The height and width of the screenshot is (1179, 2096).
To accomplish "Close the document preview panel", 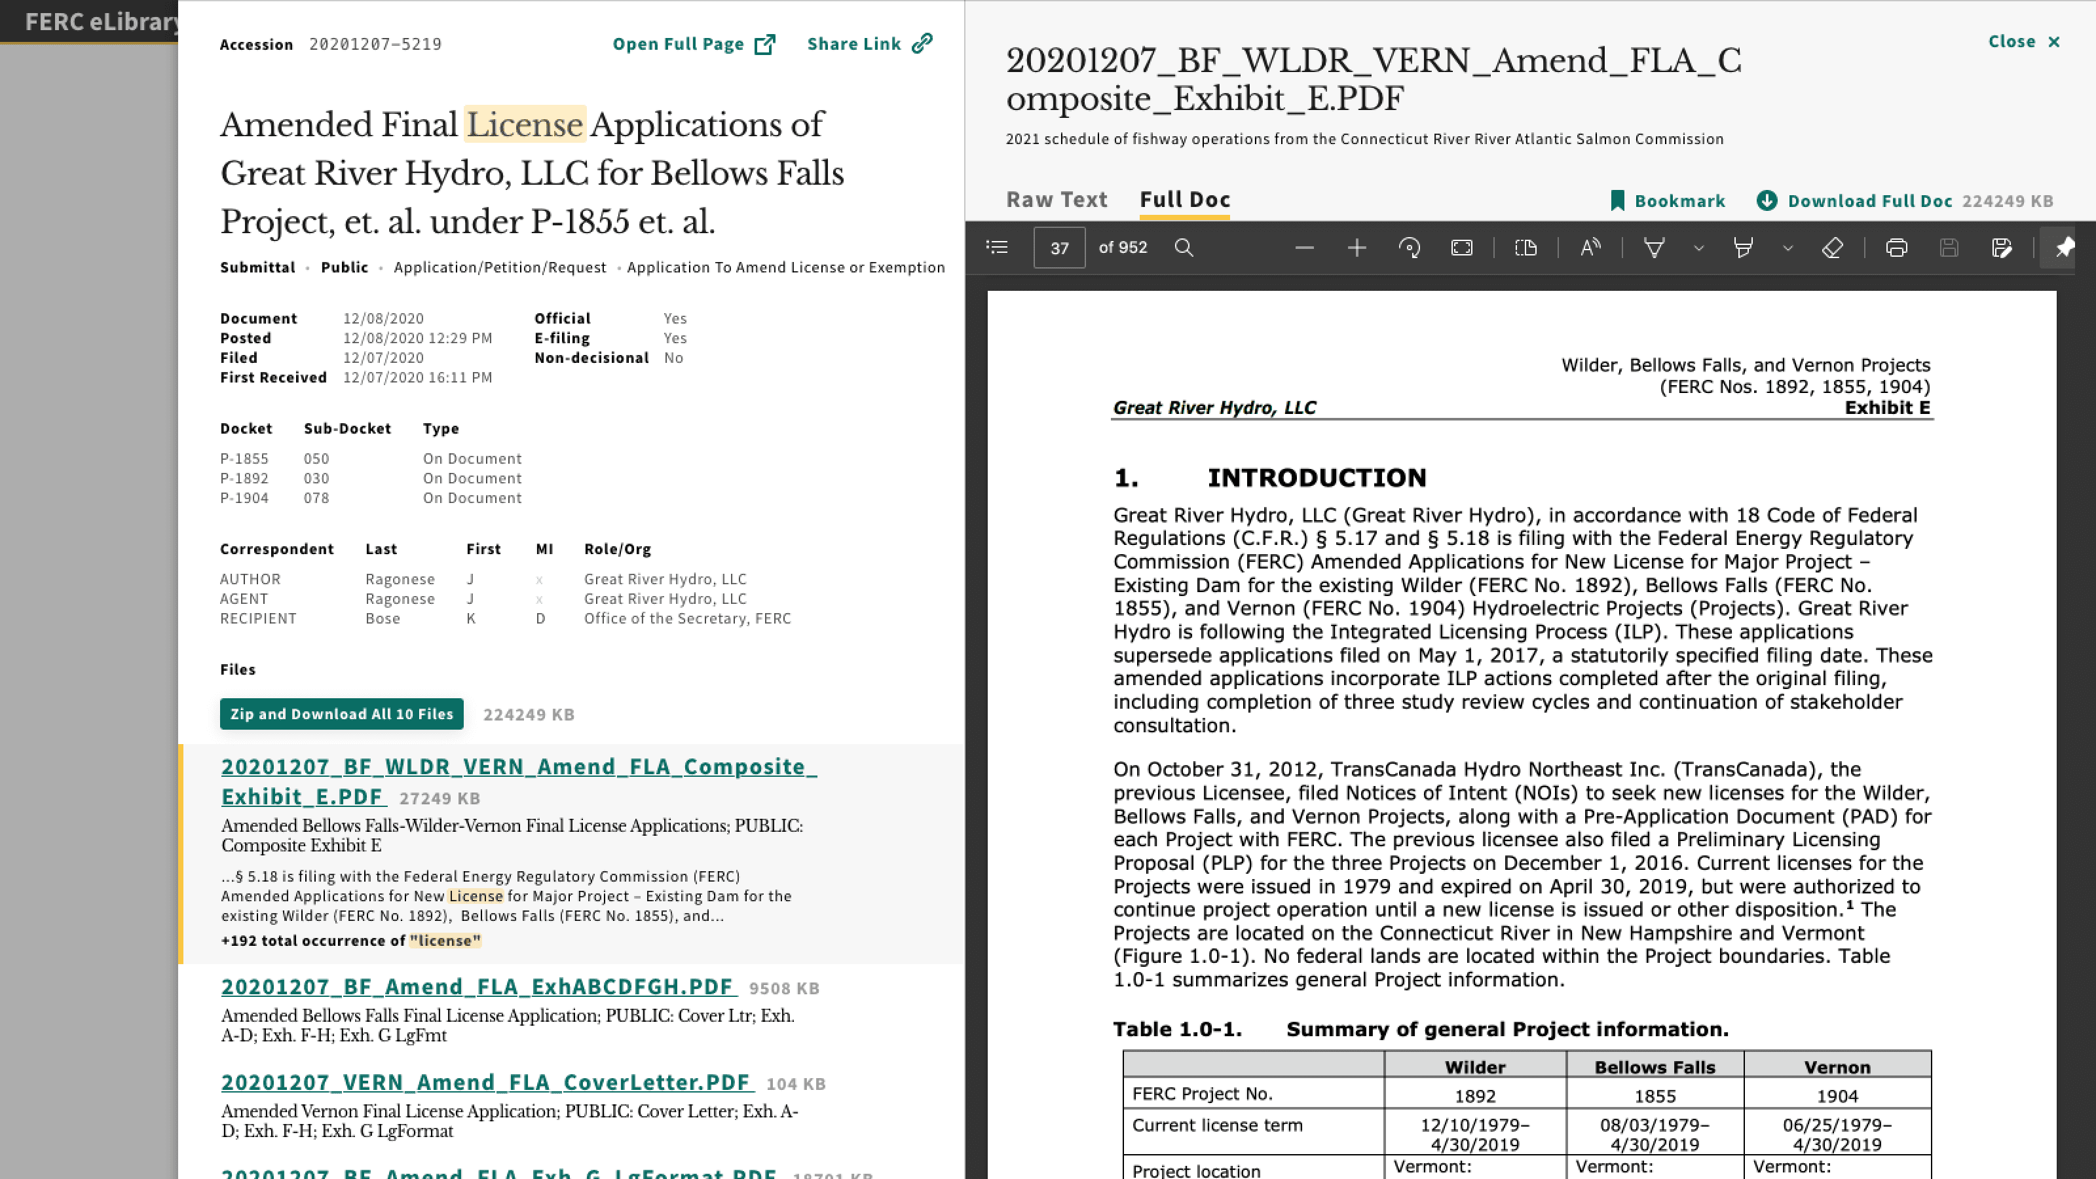I will (x=2023, y=41).
